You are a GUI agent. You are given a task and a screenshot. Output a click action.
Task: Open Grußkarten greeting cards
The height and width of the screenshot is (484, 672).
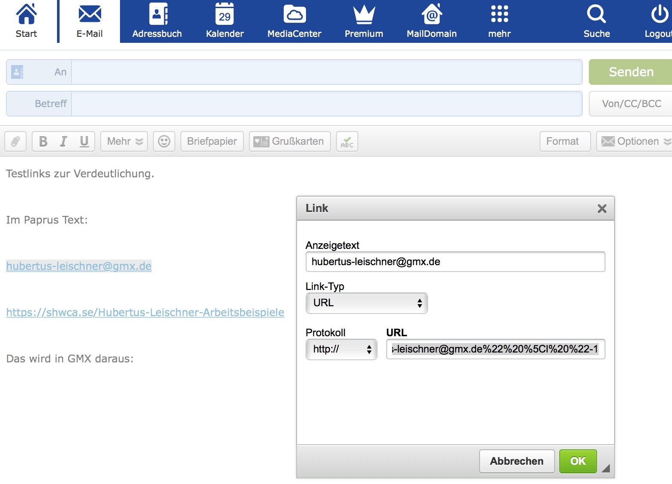tap(290, 141)
